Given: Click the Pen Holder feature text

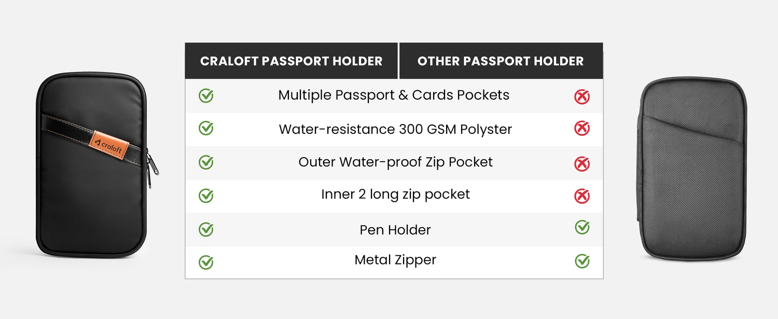Looking at the screenshot, I should (395, 230).
